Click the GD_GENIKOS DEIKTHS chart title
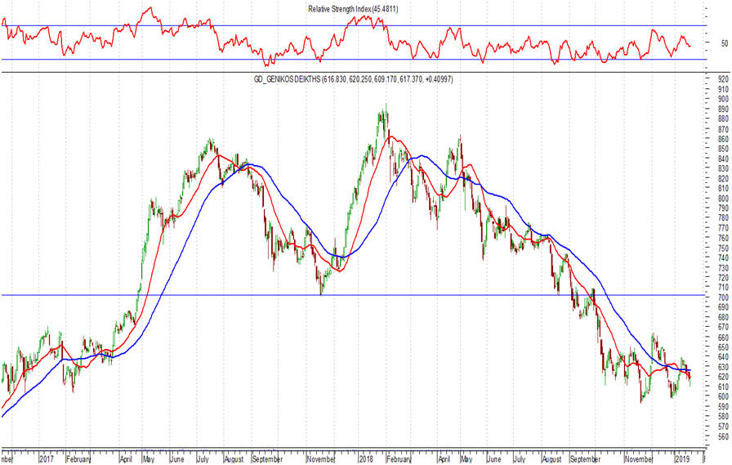The image size is (732, 465). (353, 79)
